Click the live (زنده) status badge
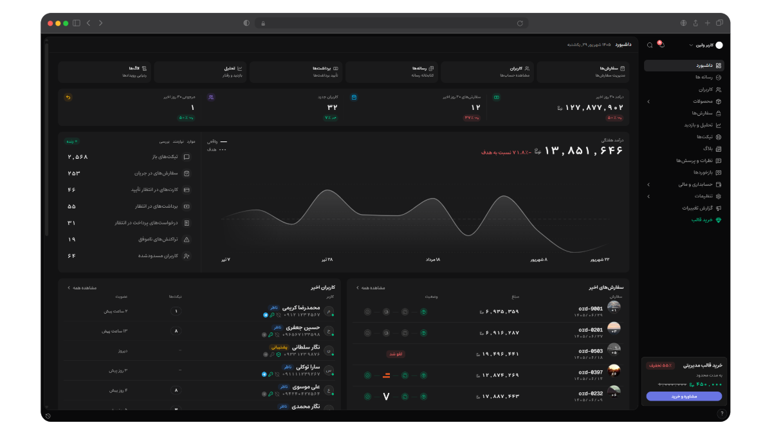 (71, 141)
